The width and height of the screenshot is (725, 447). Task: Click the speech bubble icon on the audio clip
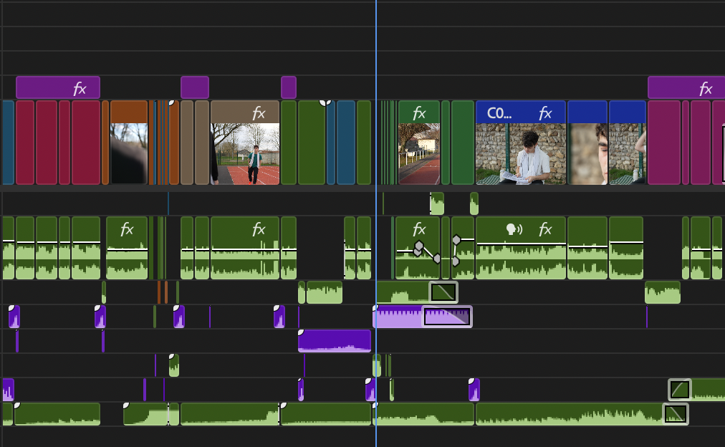pyautogui.click(x=514, y=229)
